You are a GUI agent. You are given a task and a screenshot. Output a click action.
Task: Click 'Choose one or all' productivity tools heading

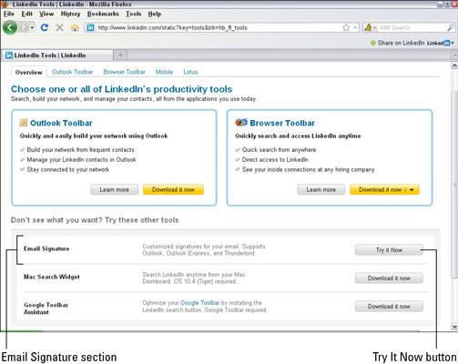pos(121,89)
